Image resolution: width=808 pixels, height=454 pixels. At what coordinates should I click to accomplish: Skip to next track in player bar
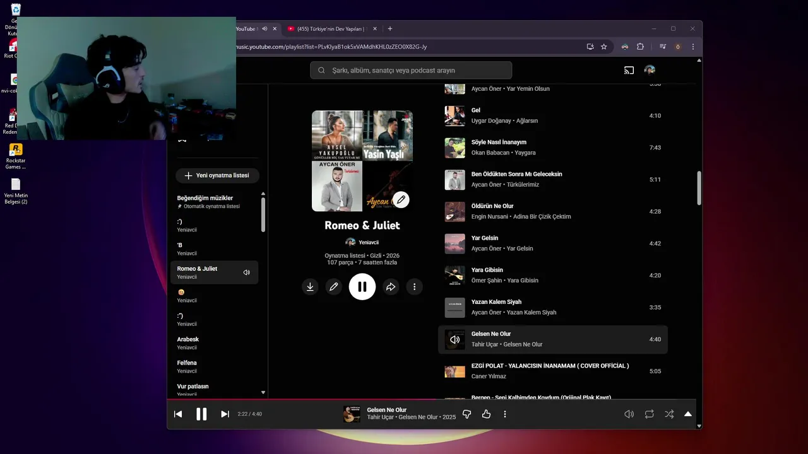225,414
